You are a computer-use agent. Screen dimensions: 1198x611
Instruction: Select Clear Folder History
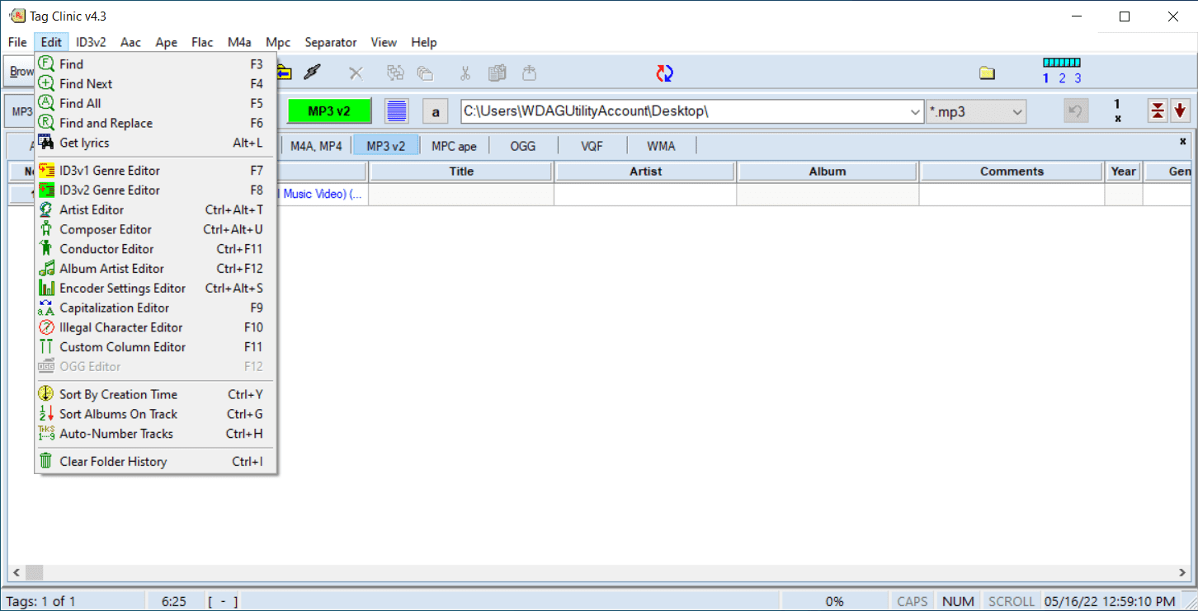155,462
